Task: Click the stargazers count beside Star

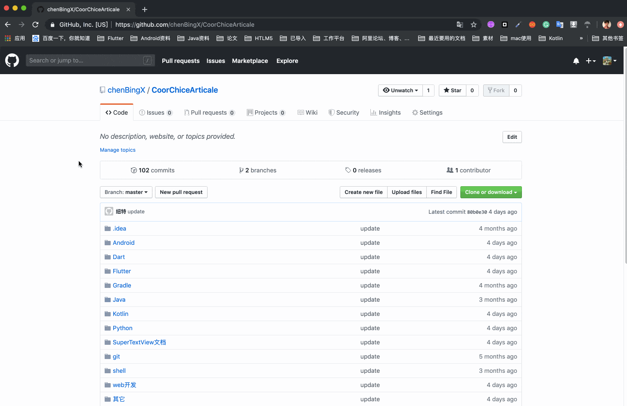Action: pos(472,91)
